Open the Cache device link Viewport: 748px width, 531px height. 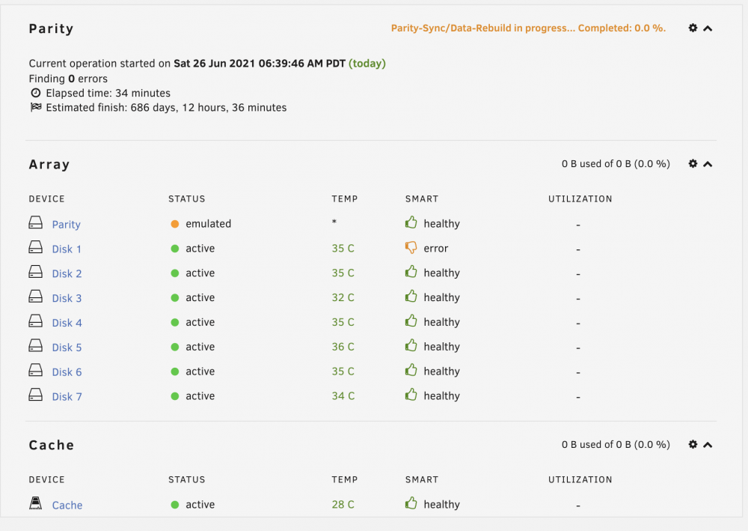pos(67,506)
